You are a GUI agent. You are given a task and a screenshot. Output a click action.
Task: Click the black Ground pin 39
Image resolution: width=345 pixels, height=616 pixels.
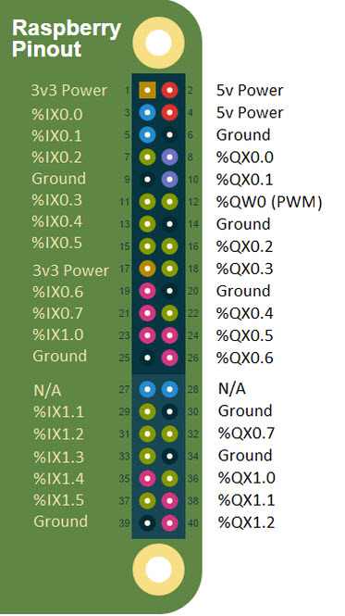[x=147, y=522]
